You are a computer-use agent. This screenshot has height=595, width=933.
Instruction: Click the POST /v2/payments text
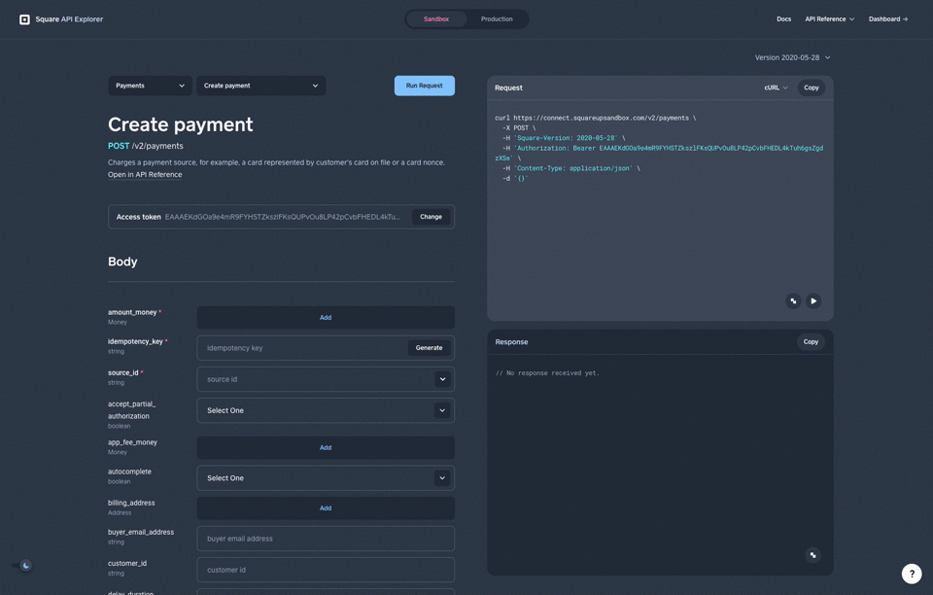[x=146, y=146]
